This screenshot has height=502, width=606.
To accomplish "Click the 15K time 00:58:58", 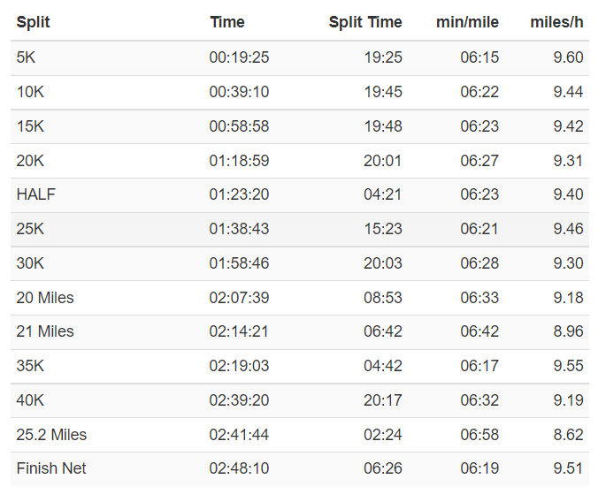I will (239, 126).
